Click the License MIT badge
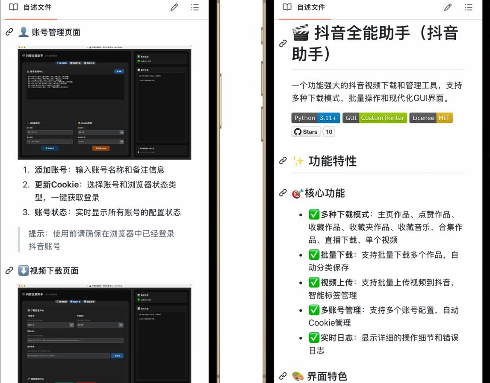The image size is (490, 383). [x=431, y=118]
